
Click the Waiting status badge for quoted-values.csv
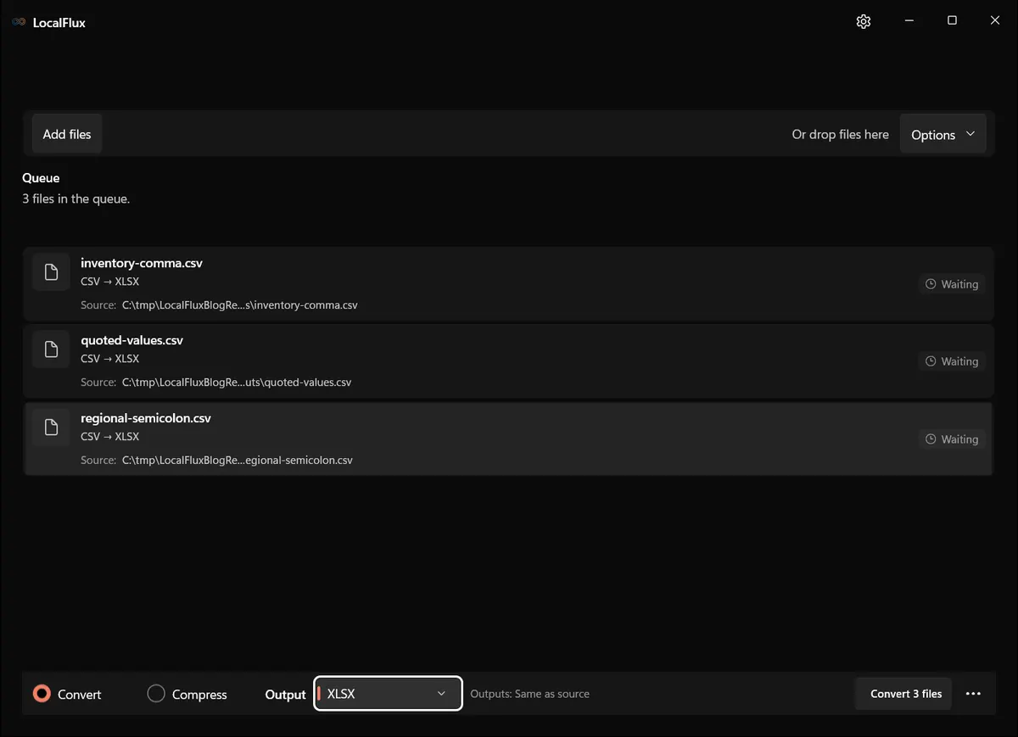pyautogui.click(x=952, y=361)
